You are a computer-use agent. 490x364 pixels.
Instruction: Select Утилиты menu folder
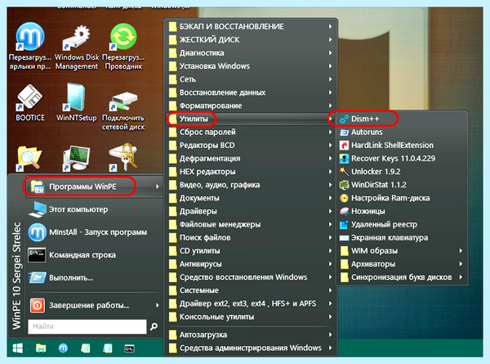(x=251, y=119)
